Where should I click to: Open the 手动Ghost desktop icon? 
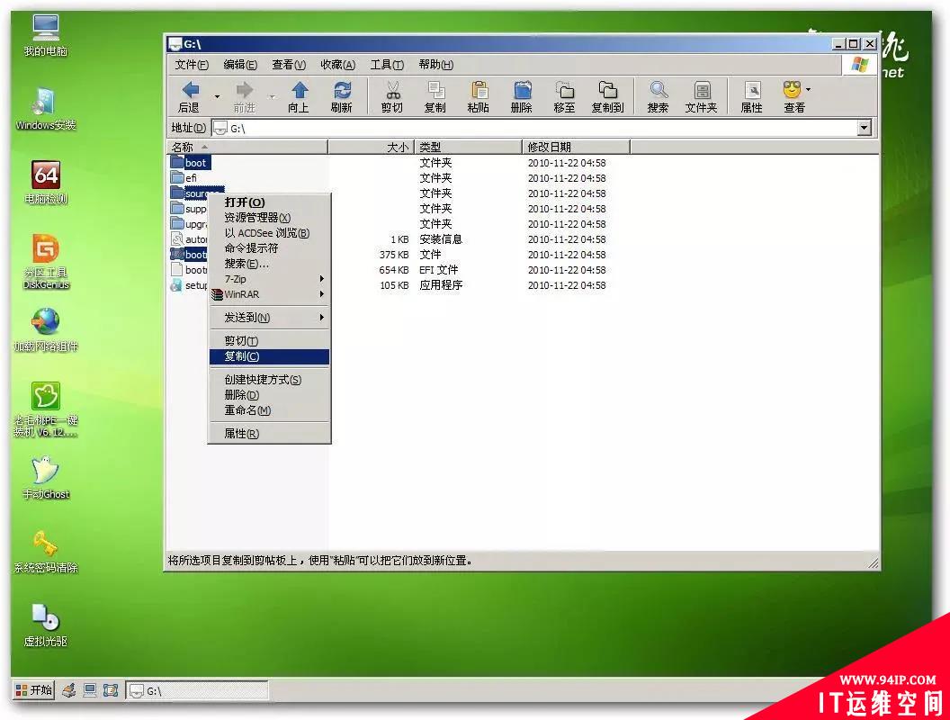point(46,472)
